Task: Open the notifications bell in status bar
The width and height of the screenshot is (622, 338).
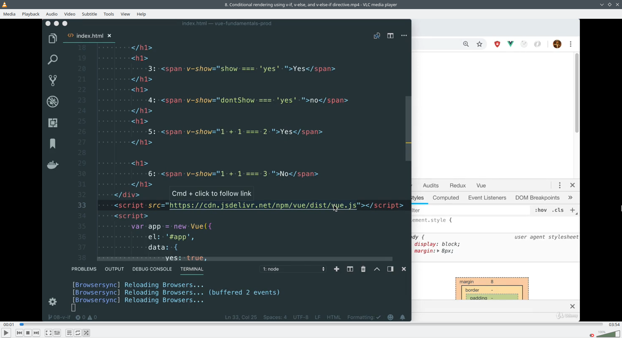Action: tap(402, 317)
